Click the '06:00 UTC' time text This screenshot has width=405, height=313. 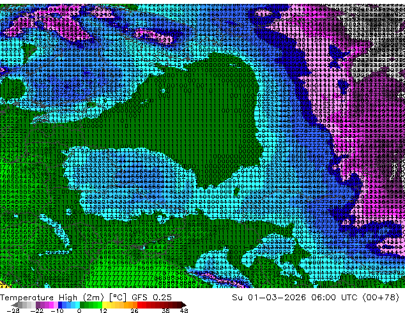pyautogui.click(x=334, y=298)
